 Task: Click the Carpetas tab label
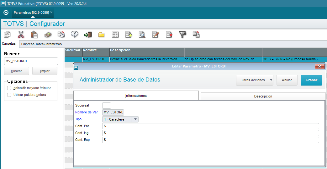coord(9,44)
